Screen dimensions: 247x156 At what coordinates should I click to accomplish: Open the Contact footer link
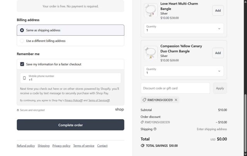[102, 146]
